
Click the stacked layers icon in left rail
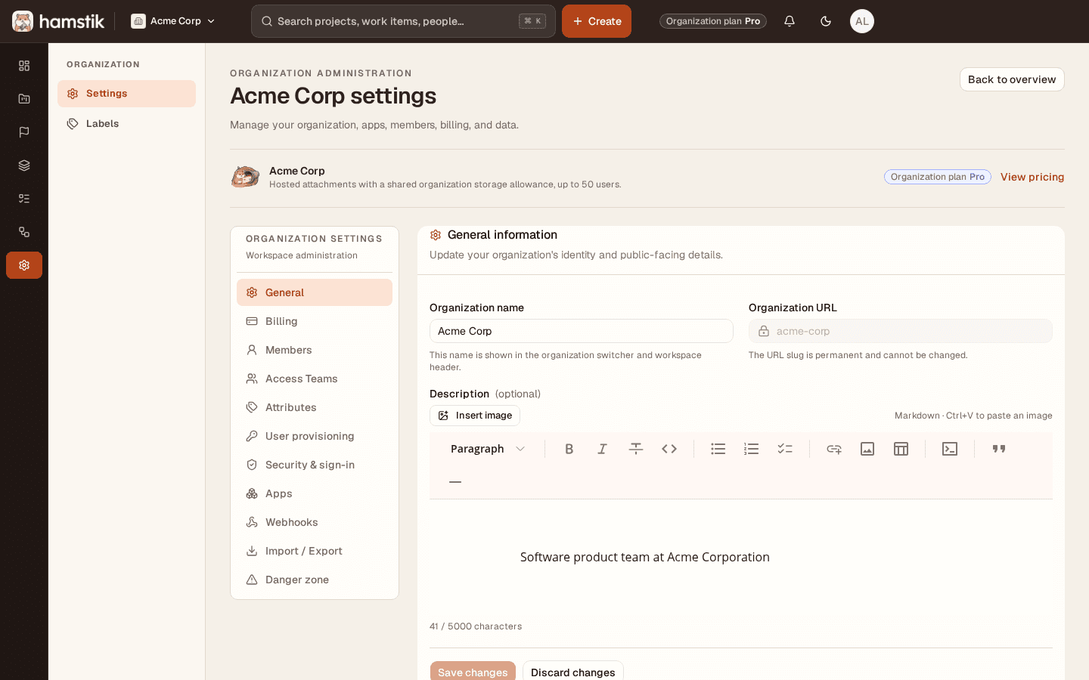[x=24, y=165]
